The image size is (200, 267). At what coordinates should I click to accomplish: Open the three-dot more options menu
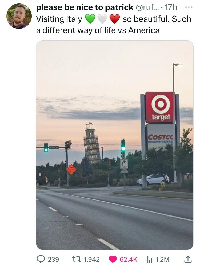coord(189,7)
